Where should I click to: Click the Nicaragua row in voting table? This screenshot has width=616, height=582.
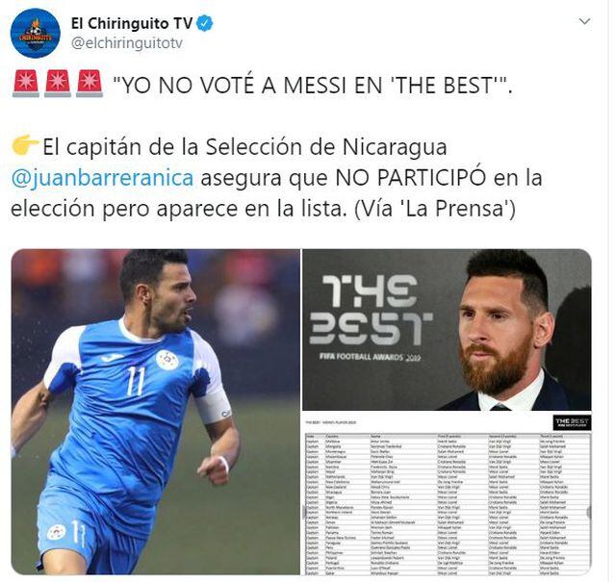(x=448, y=492)
